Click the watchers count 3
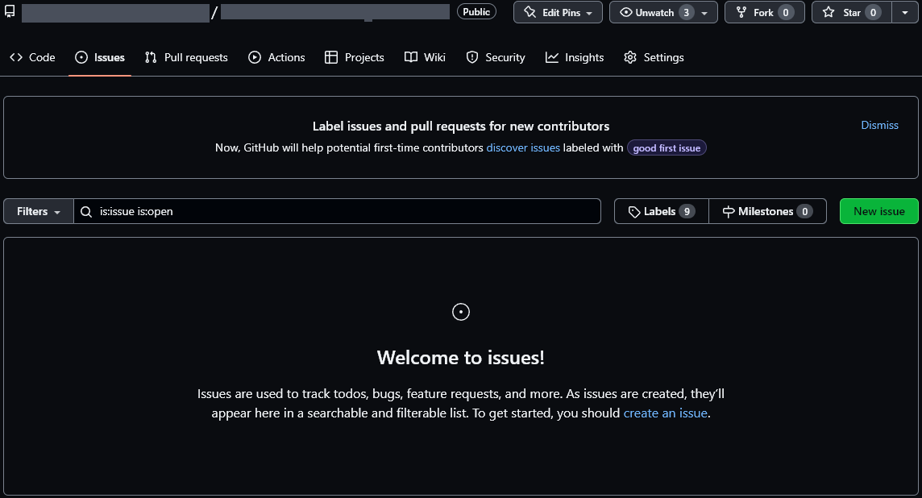Image resolution: width=922 pixels, height=498 pixels. click(686, 12)
